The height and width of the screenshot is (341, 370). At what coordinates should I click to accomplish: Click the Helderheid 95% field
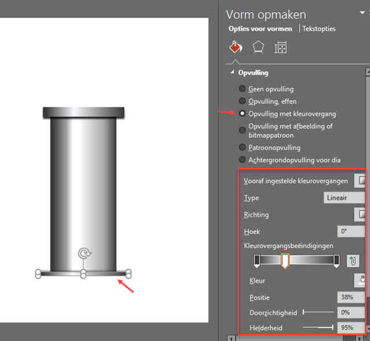[x=351, y=328]
